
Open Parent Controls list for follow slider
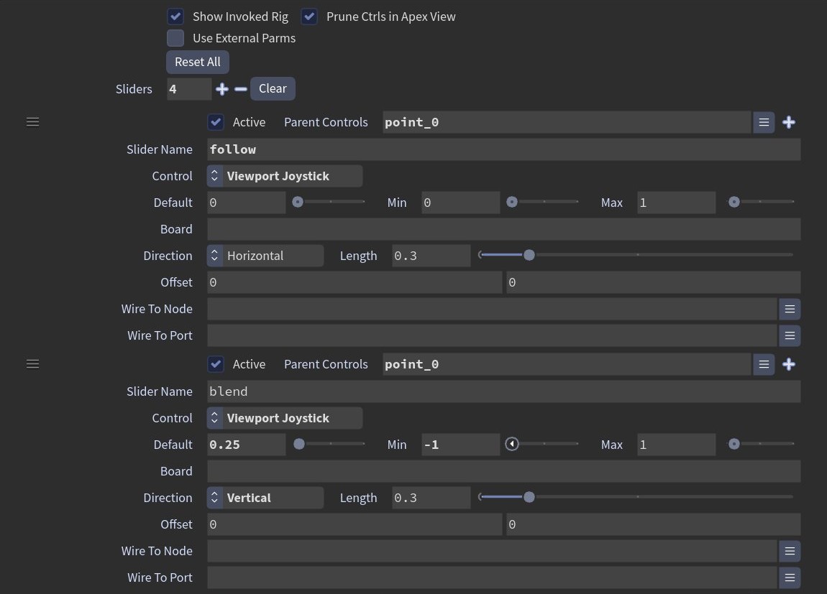[764, 122]
